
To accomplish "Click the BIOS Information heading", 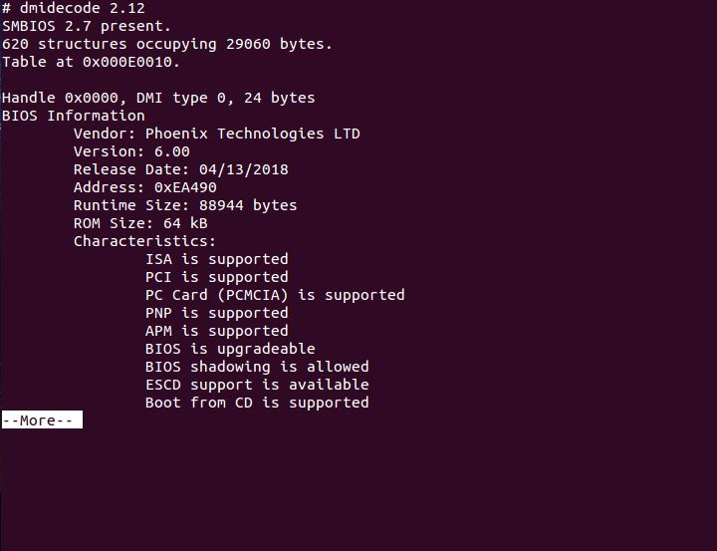I will pos(74,116).
